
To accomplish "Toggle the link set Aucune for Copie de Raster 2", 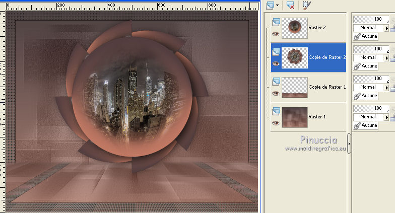I will pos(366,66).
